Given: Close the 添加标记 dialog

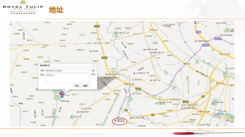Looking at the screenshot, I should [94, 66].
